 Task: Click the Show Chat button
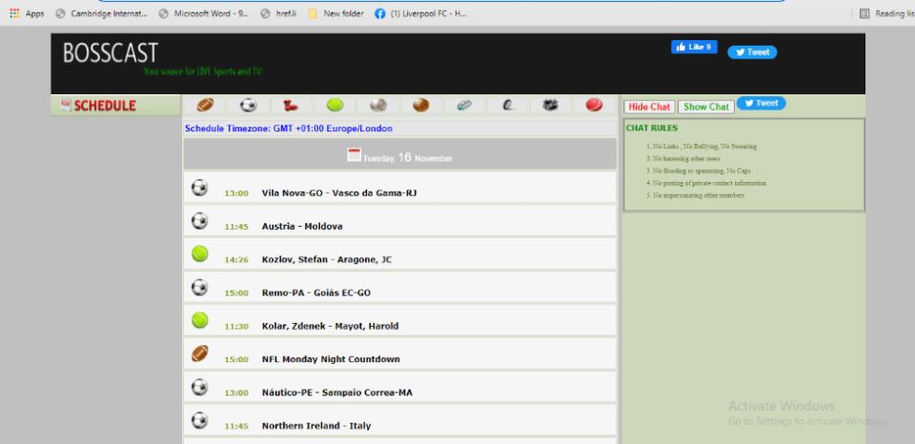[706, 107]
